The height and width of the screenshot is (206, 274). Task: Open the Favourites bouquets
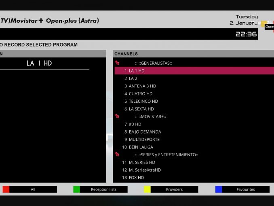click(246, 189)
